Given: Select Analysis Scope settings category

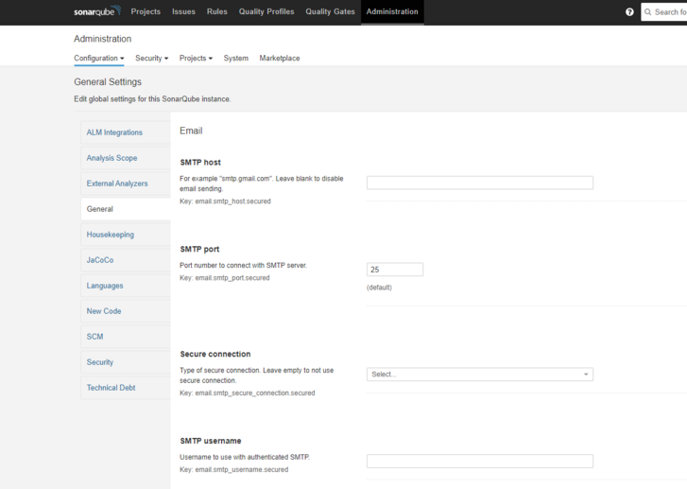Looking at the screenshot, I should [x=112, y=158].
